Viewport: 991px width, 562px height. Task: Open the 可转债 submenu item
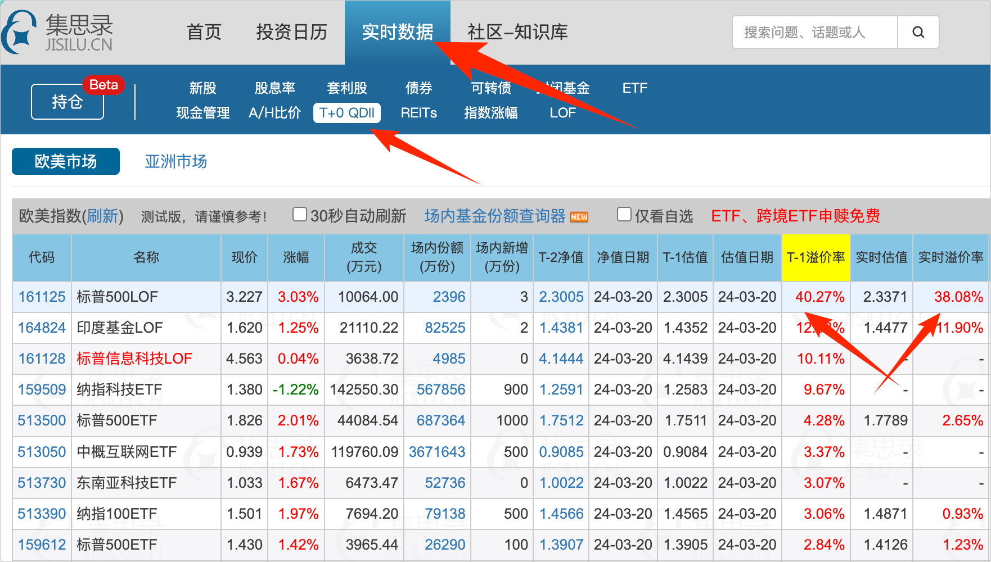tap(491, 88)
